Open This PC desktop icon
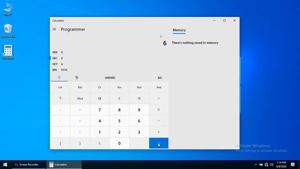The height and width of the screenshot is (169, 300). [8, 9]
